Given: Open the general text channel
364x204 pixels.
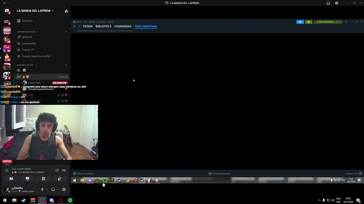Looking at the screenshot, I should point(42,37).
